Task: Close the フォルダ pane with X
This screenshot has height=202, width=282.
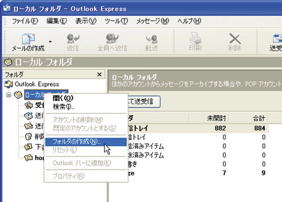Action: (x=99, y=74)
